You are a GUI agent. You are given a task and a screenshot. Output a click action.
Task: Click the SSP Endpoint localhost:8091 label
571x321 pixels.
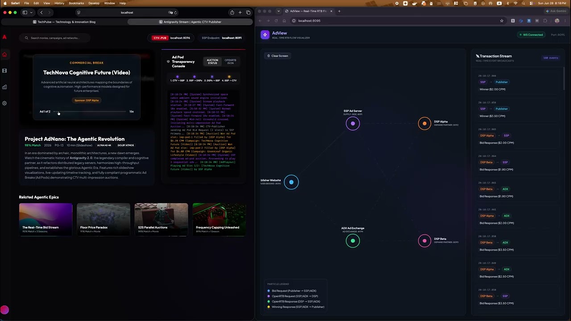coord(222,38)
